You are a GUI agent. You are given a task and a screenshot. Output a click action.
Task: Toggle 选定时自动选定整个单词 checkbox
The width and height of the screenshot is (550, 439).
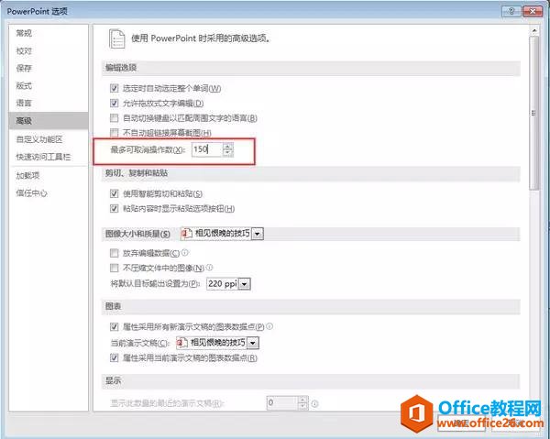[114, 88]
